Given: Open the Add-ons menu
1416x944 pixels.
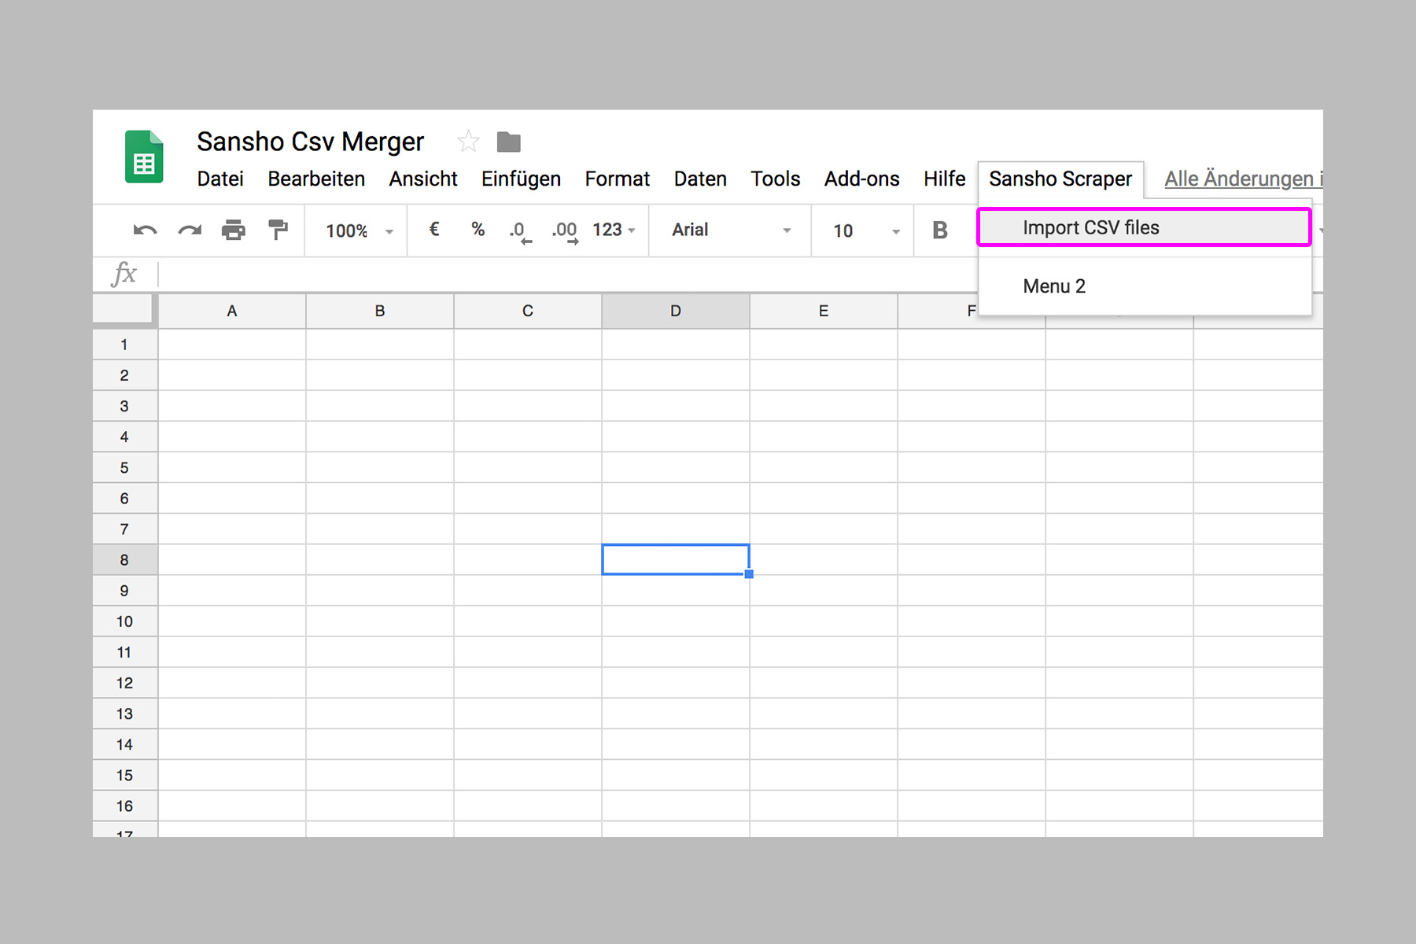Looking at the screenshot, I should click(862, 179).
